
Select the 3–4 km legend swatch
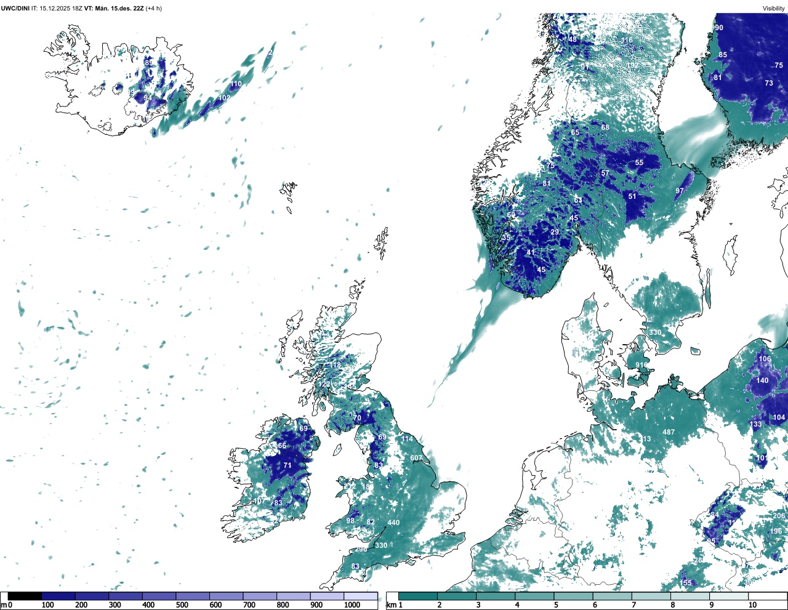[x=496, y=596]
